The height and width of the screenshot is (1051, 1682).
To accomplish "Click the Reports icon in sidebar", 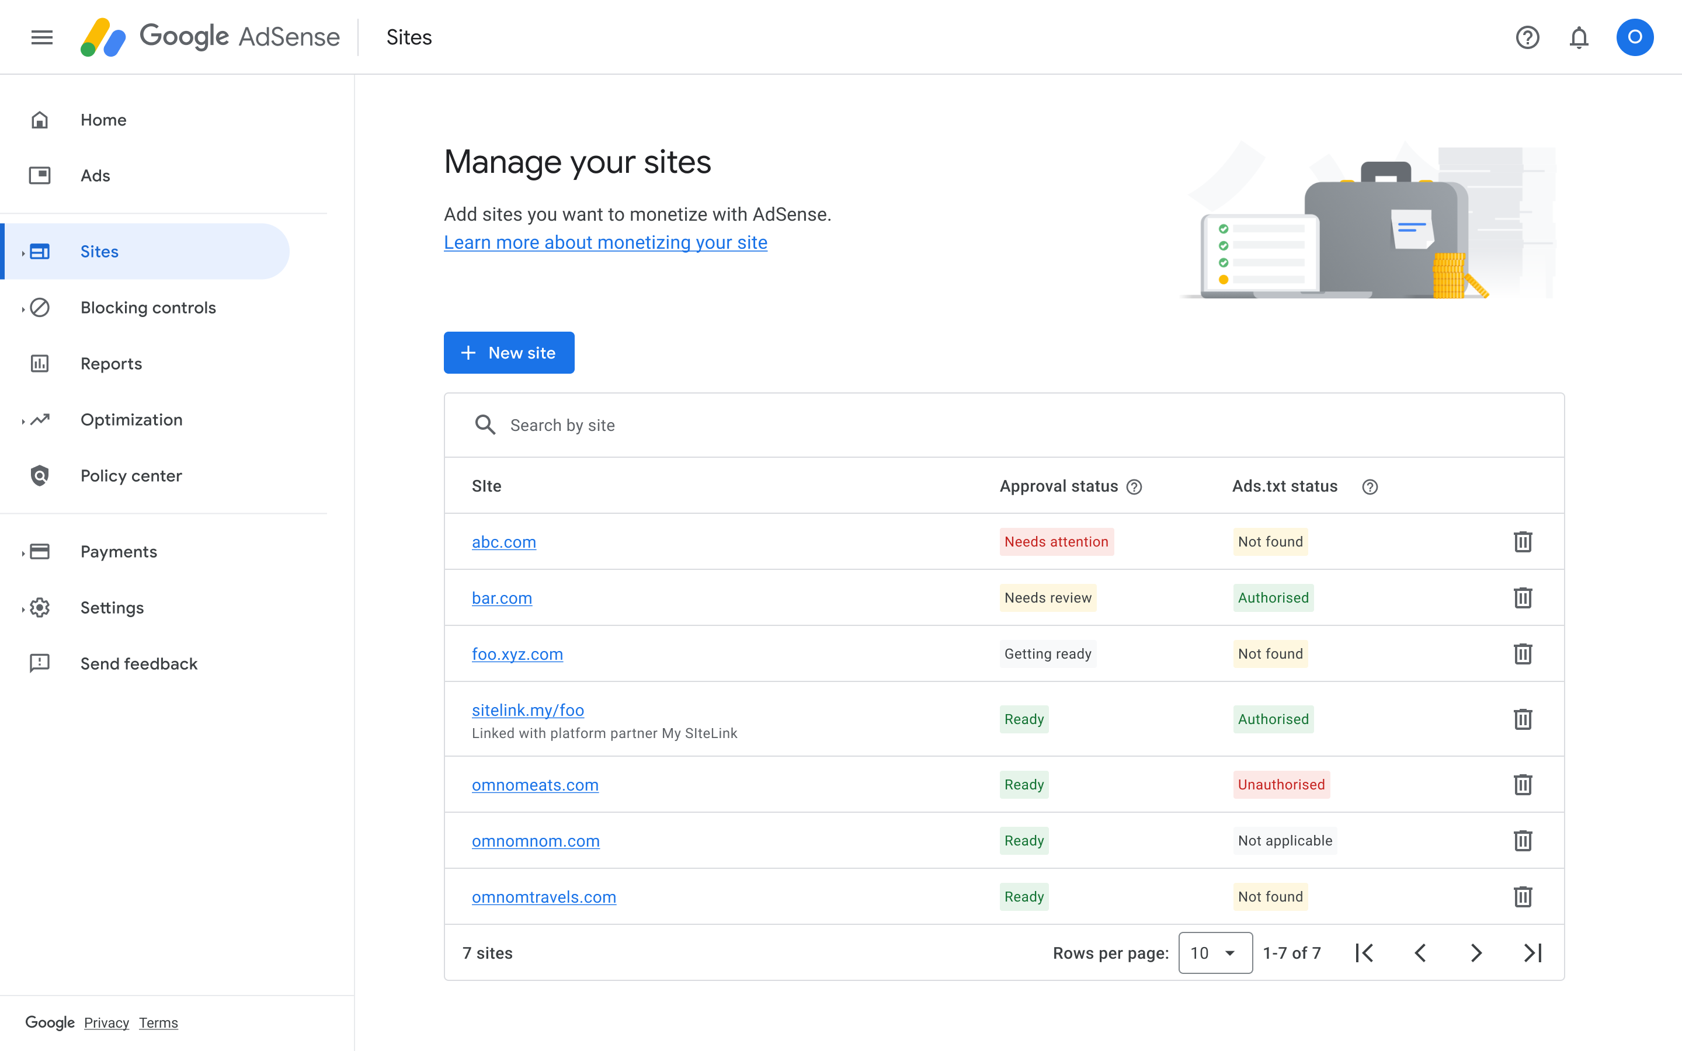I will pyautogui.click(x=39, y=363).
